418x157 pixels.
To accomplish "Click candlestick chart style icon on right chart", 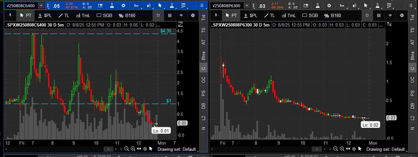I will (354, 6).
